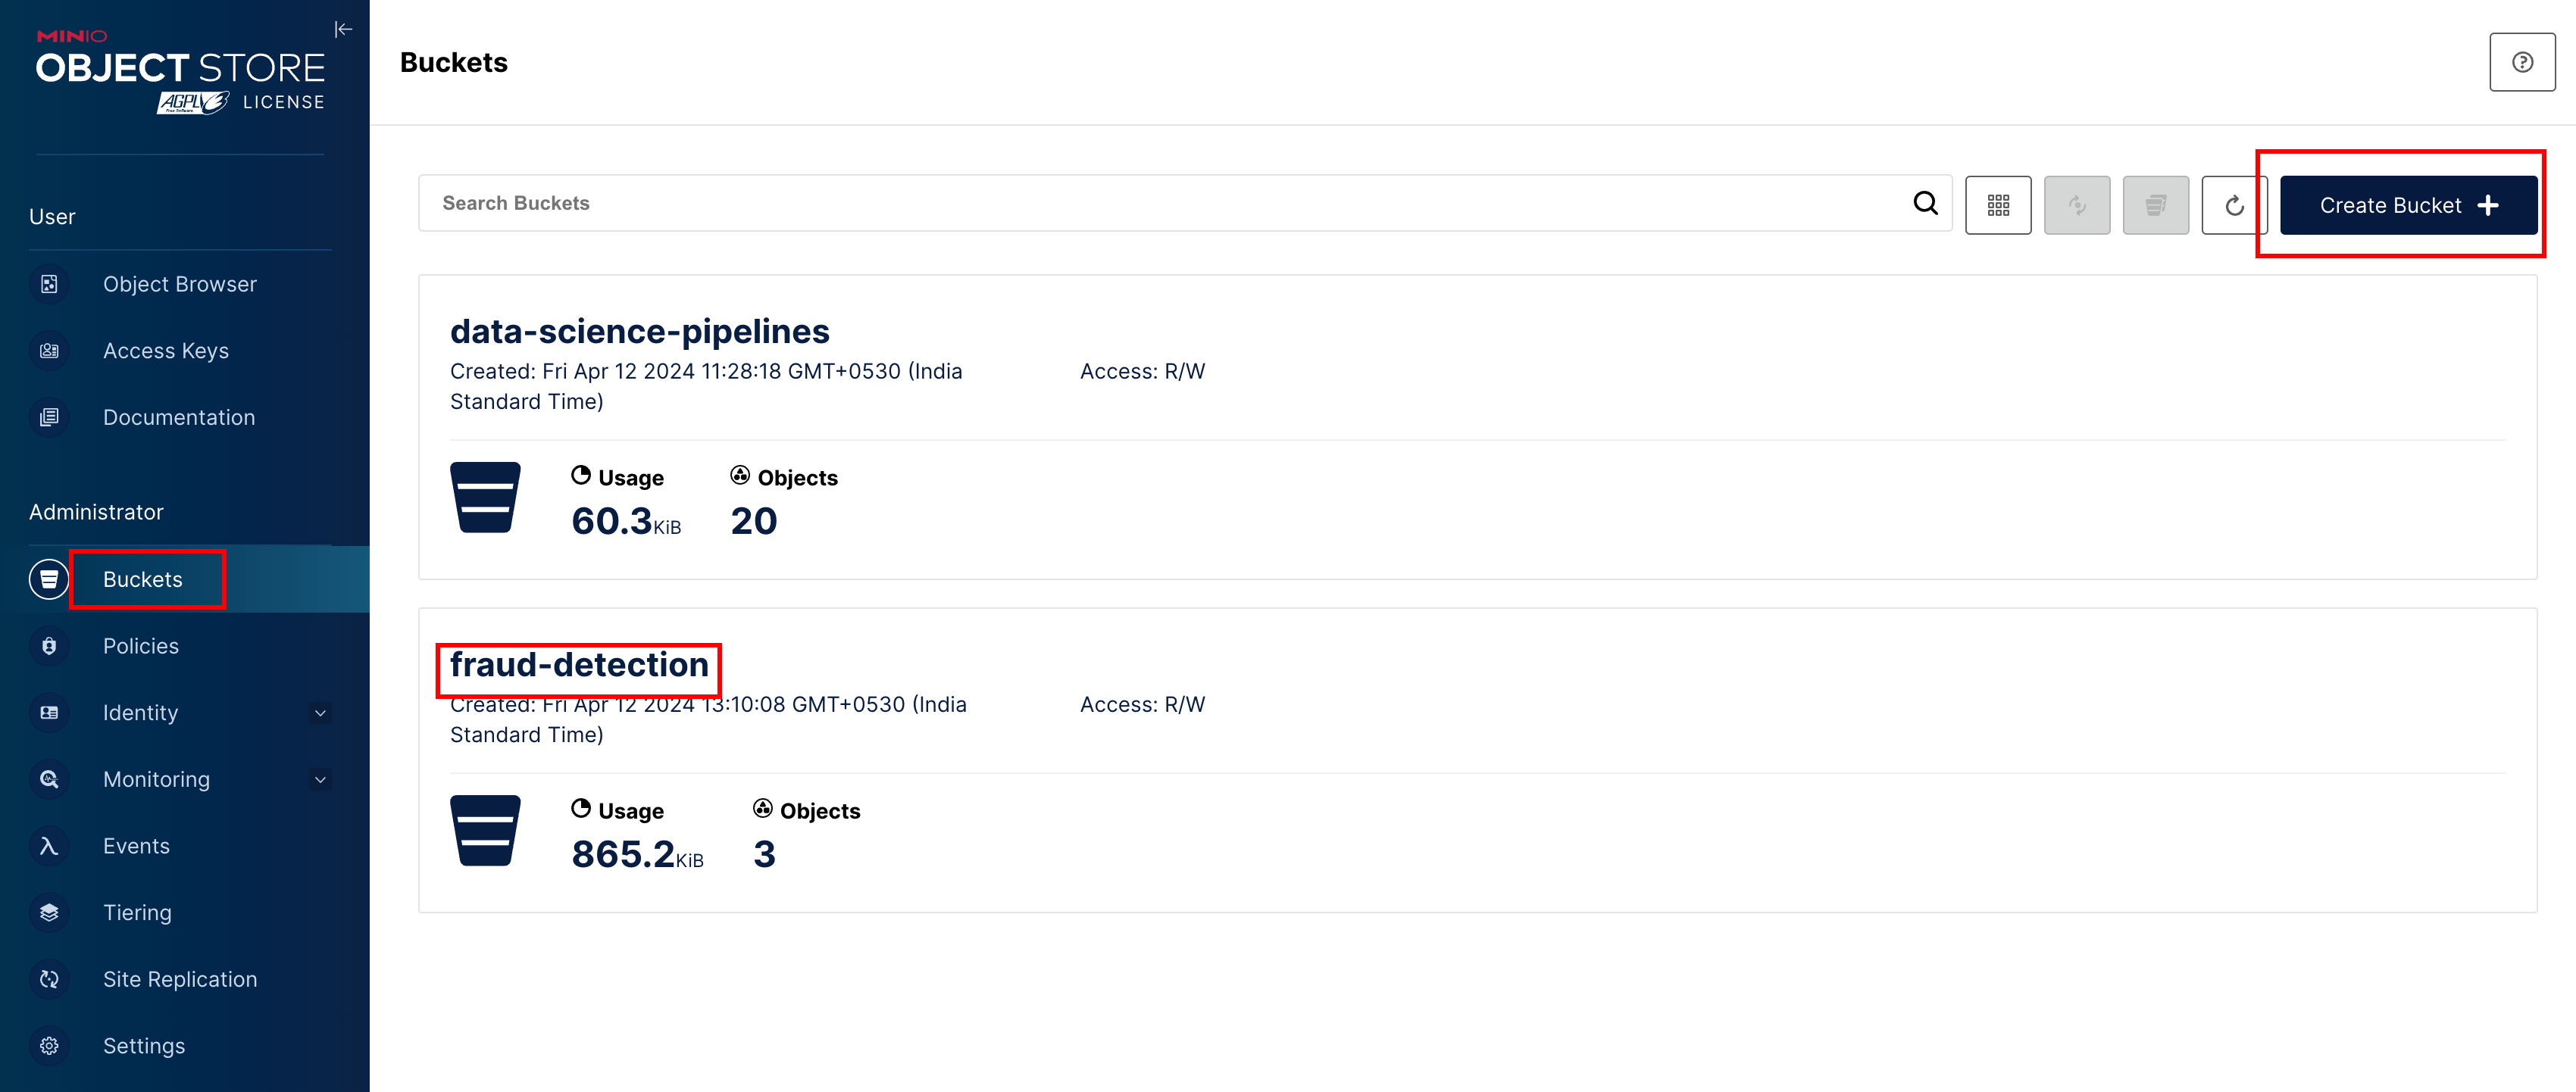Click the fraud-detection bucket icon
Image resolution: width=2576 pixels, height=1092 pixels.
click(x=485, y=830)
